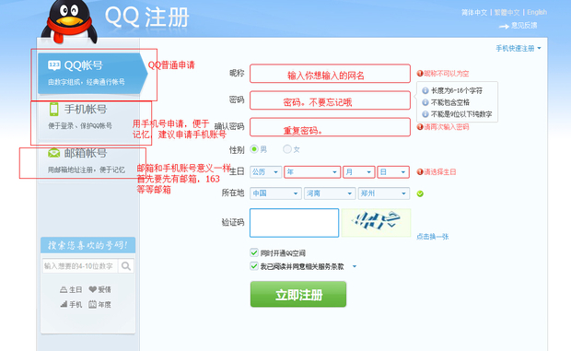Viewport: 571px width, 351px height.
Task: Open the 年 birth year dropdown
Action: [x=312, y=172]
